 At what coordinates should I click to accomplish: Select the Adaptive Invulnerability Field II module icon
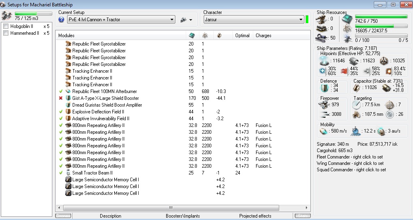(x=68, y=119)
